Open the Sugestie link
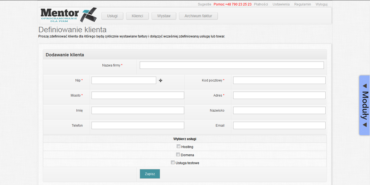370x185 pixels. pyautogui.click(x=204, y=4)
